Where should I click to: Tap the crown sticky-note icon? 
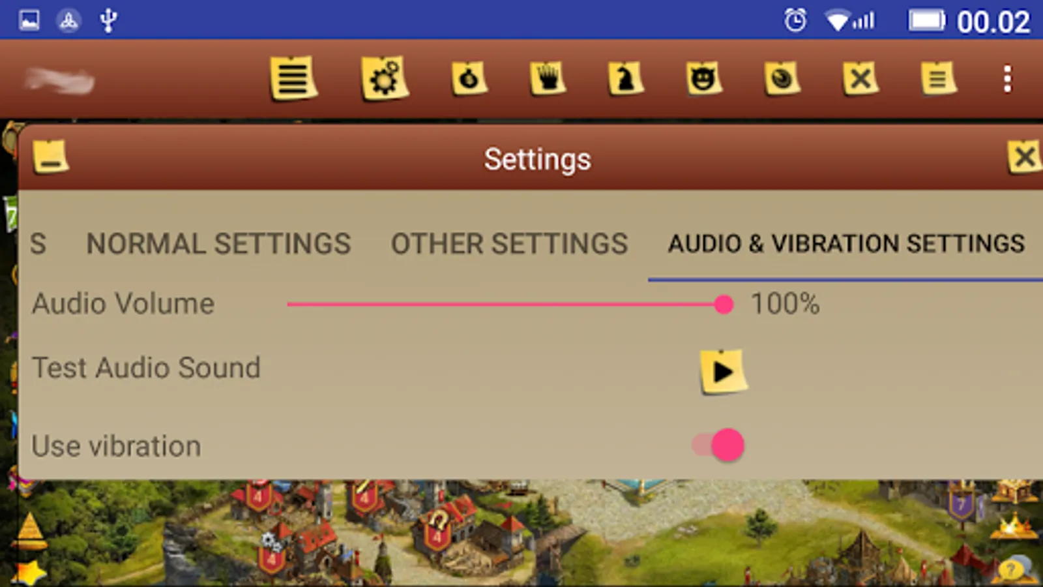point(548,79)
